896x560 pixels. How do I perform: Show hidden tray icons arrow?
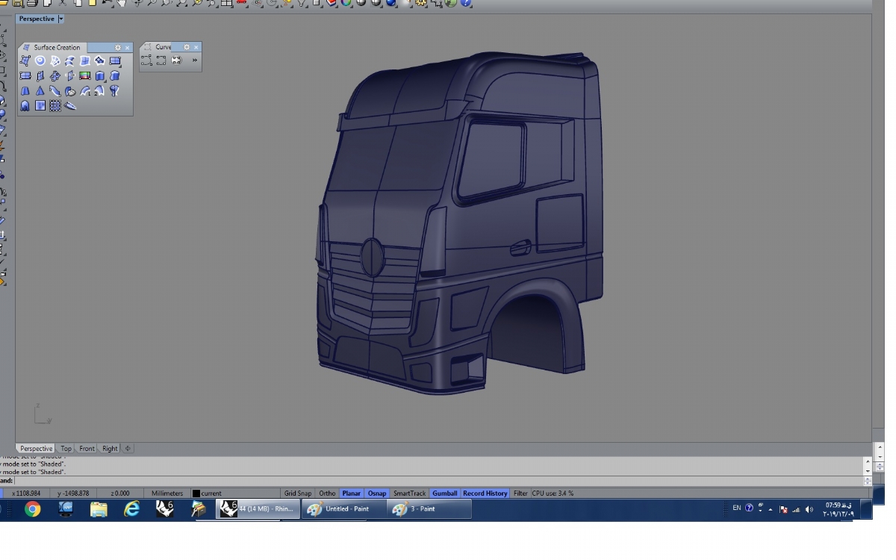tap(771, 509)
